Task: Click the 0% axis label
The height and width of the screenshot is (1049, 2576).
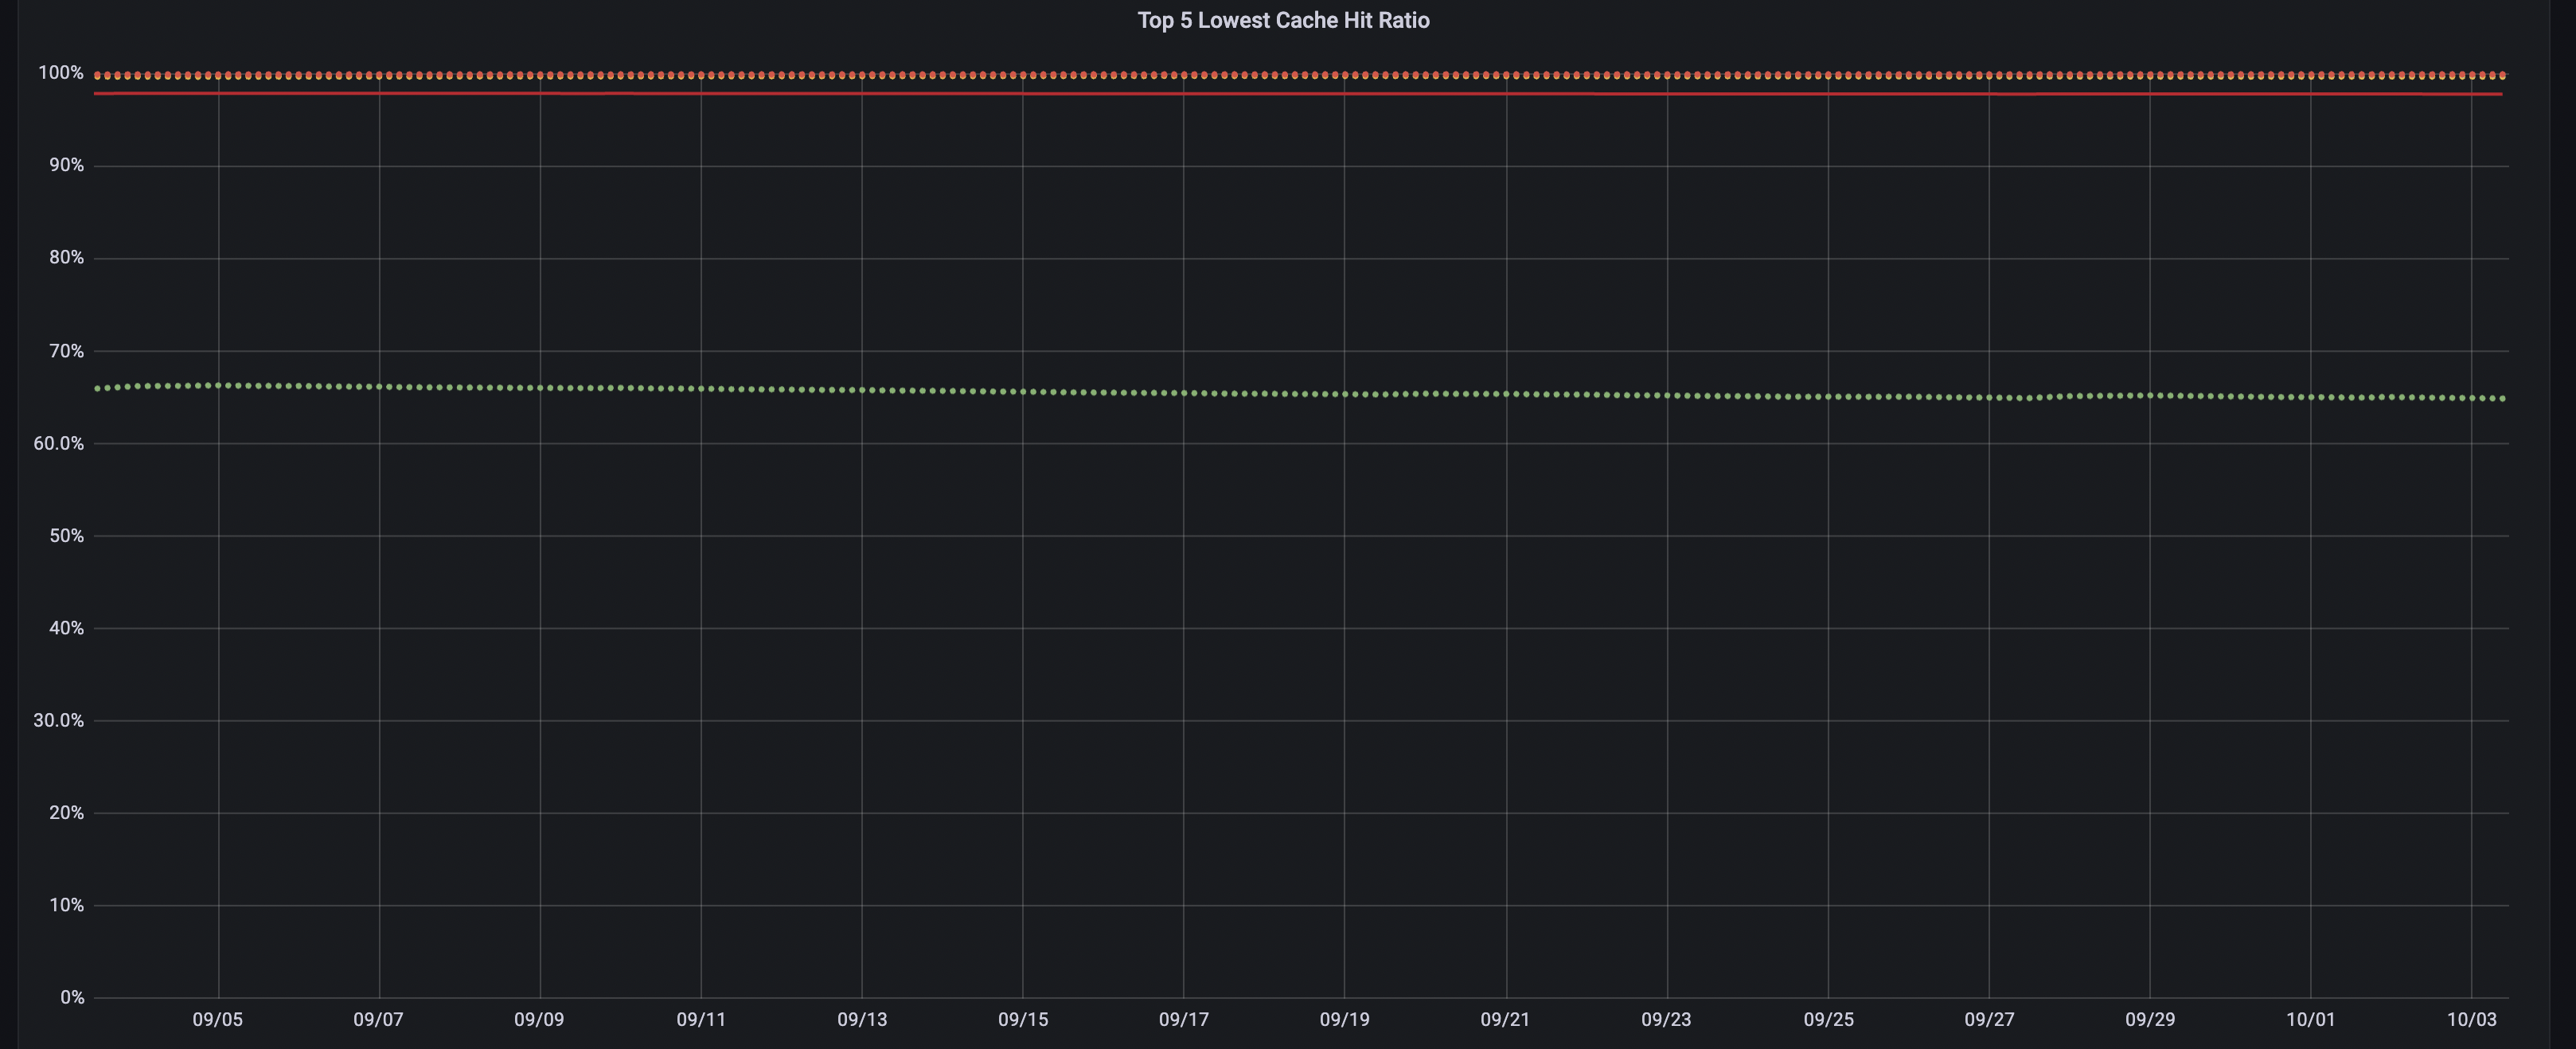Action: (72, 997)
